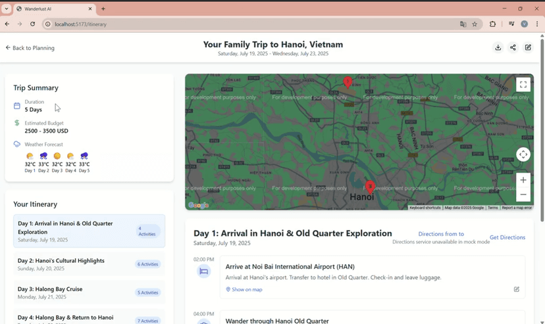545x324 pixels.
Task: Zoom out on the map
Action: 523,195
